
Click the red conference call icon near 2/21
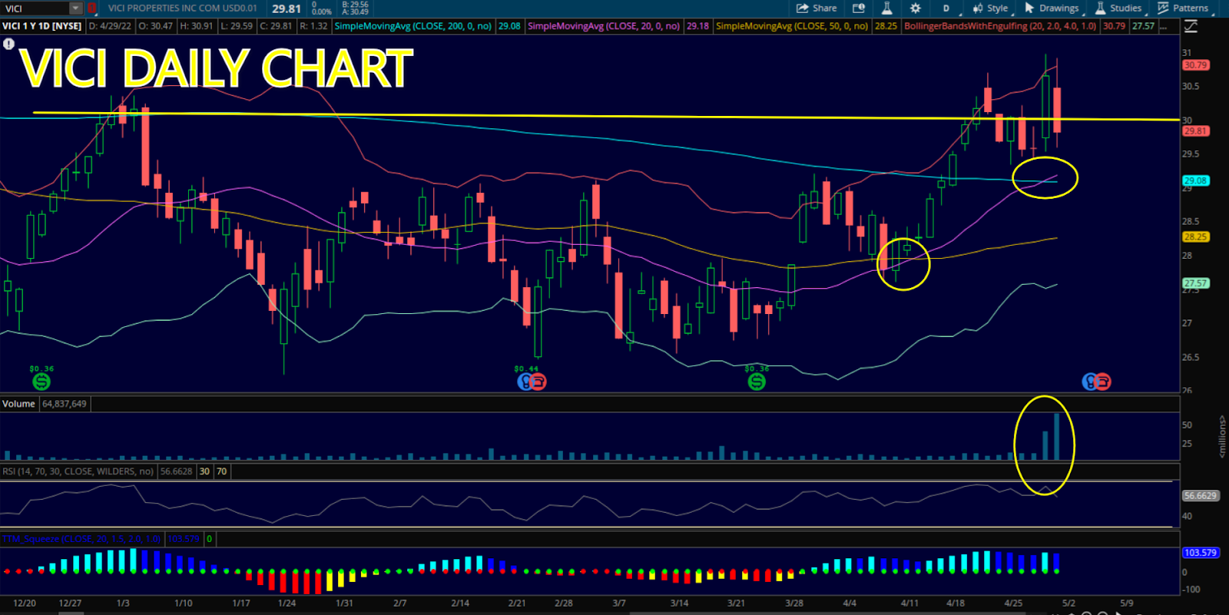point(538,381)
